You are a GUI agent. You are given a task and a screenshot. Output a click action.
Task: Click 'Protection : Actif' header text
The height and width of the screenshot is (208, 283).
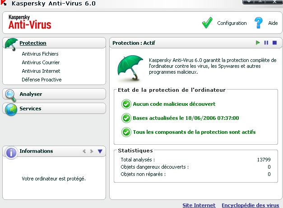(134, 43)
